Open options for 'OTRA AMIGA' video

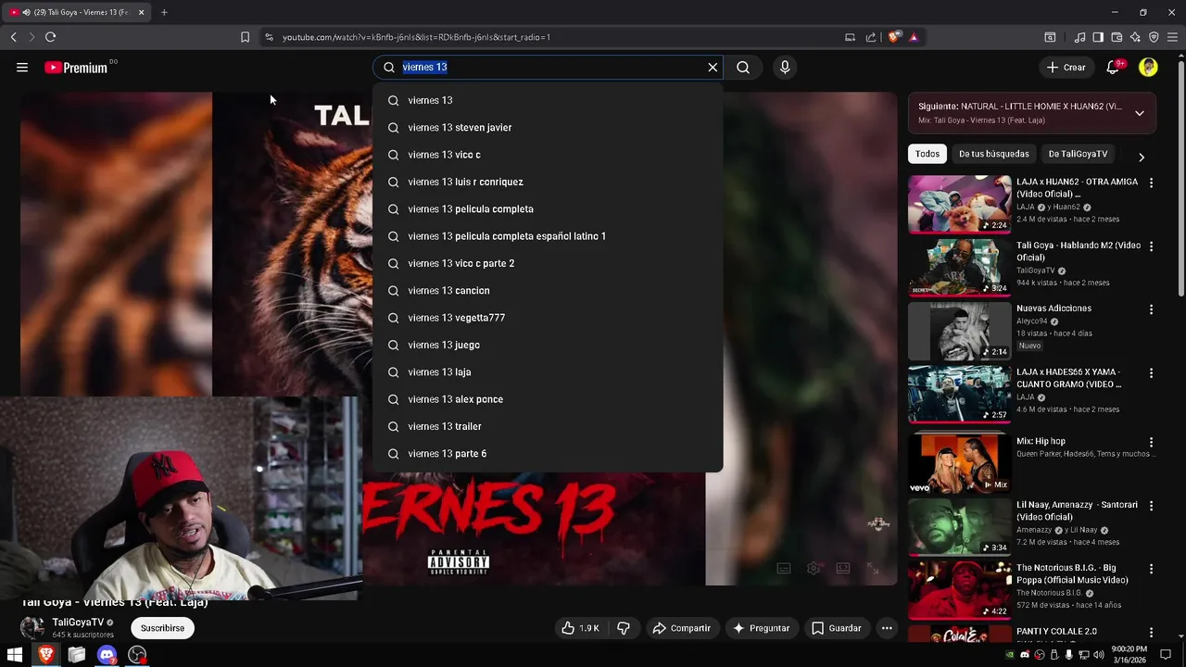tap(1151, 182)
